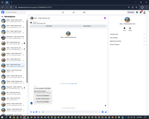Send quick reply 'In talks. I'll let you know.'

click(x=43, y=99)
